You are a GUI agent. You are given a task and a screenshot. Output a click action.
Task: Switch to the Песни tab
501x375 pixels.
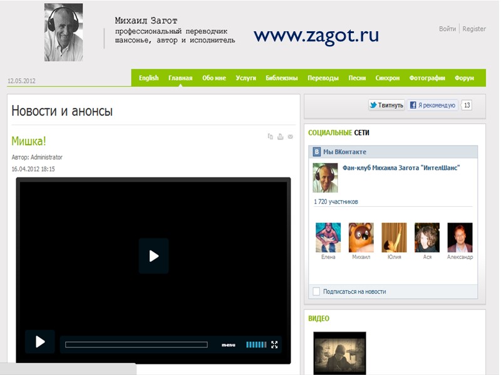(358, 77)
